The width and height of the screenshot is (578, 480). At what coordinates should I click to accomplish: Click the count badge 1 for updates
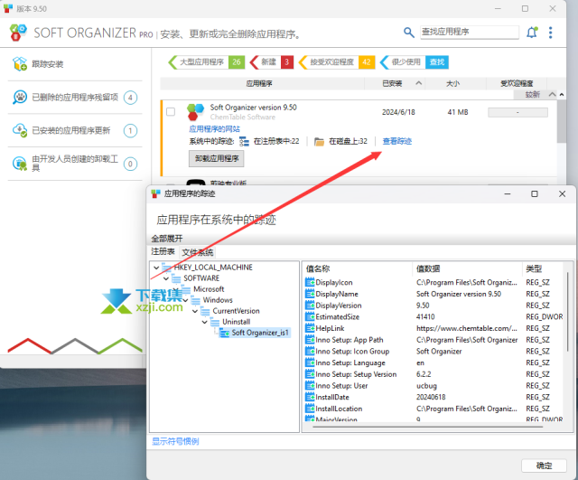coord(130,130)
